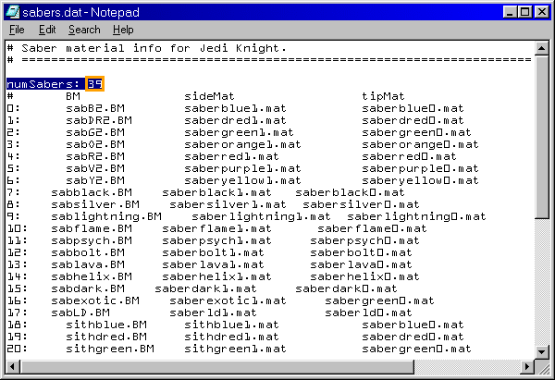
Task: Click saberexotic1.mat in row 16
Action: pyautogui.click(x=228, y=300)
